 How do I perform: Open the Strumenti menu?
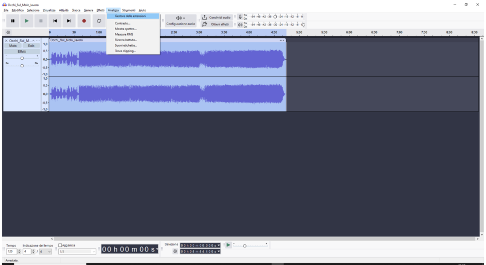(129, 10)
